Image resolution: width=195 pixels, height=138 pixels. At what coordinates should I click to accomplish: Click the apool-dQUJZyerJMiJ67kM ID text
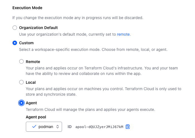pos(99,127)
